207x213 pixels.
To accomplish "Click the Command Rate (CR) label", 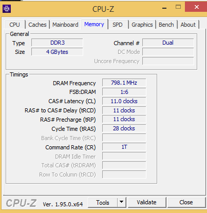I will point(70,147).
